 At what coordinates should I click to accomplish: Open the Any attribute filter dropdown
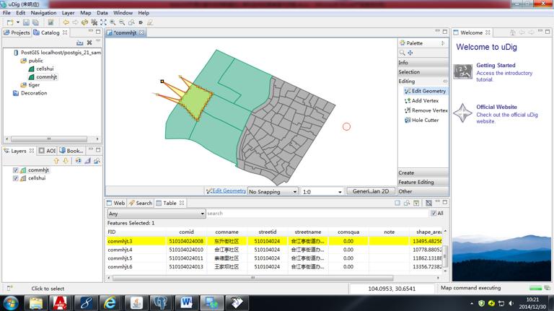coord(157,214)
